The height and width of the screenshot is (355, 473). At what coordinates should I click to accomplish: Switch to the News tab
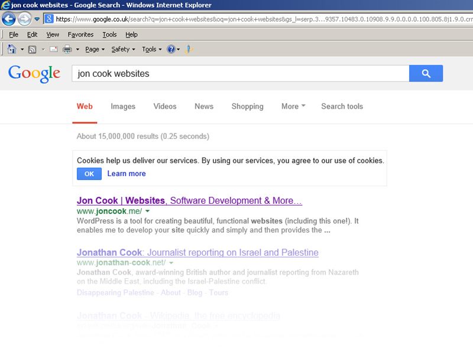coord(204,106)
